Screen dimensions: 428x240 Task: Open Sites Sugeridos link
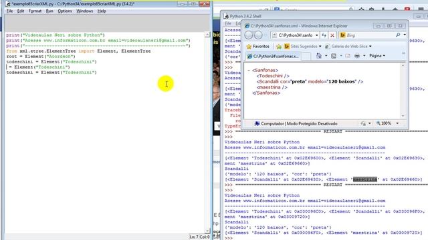(x=303, y=47)
